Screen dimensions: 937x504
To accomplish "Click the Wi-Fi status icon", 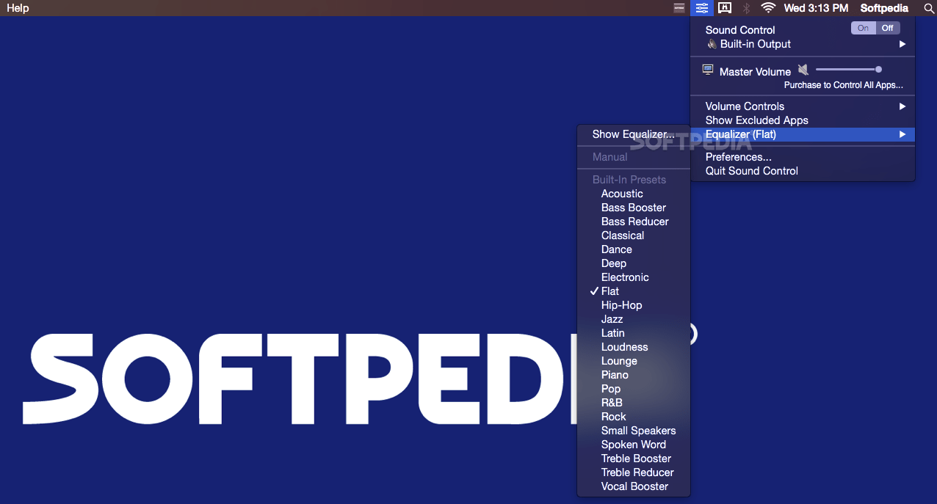I will (768, 8).
